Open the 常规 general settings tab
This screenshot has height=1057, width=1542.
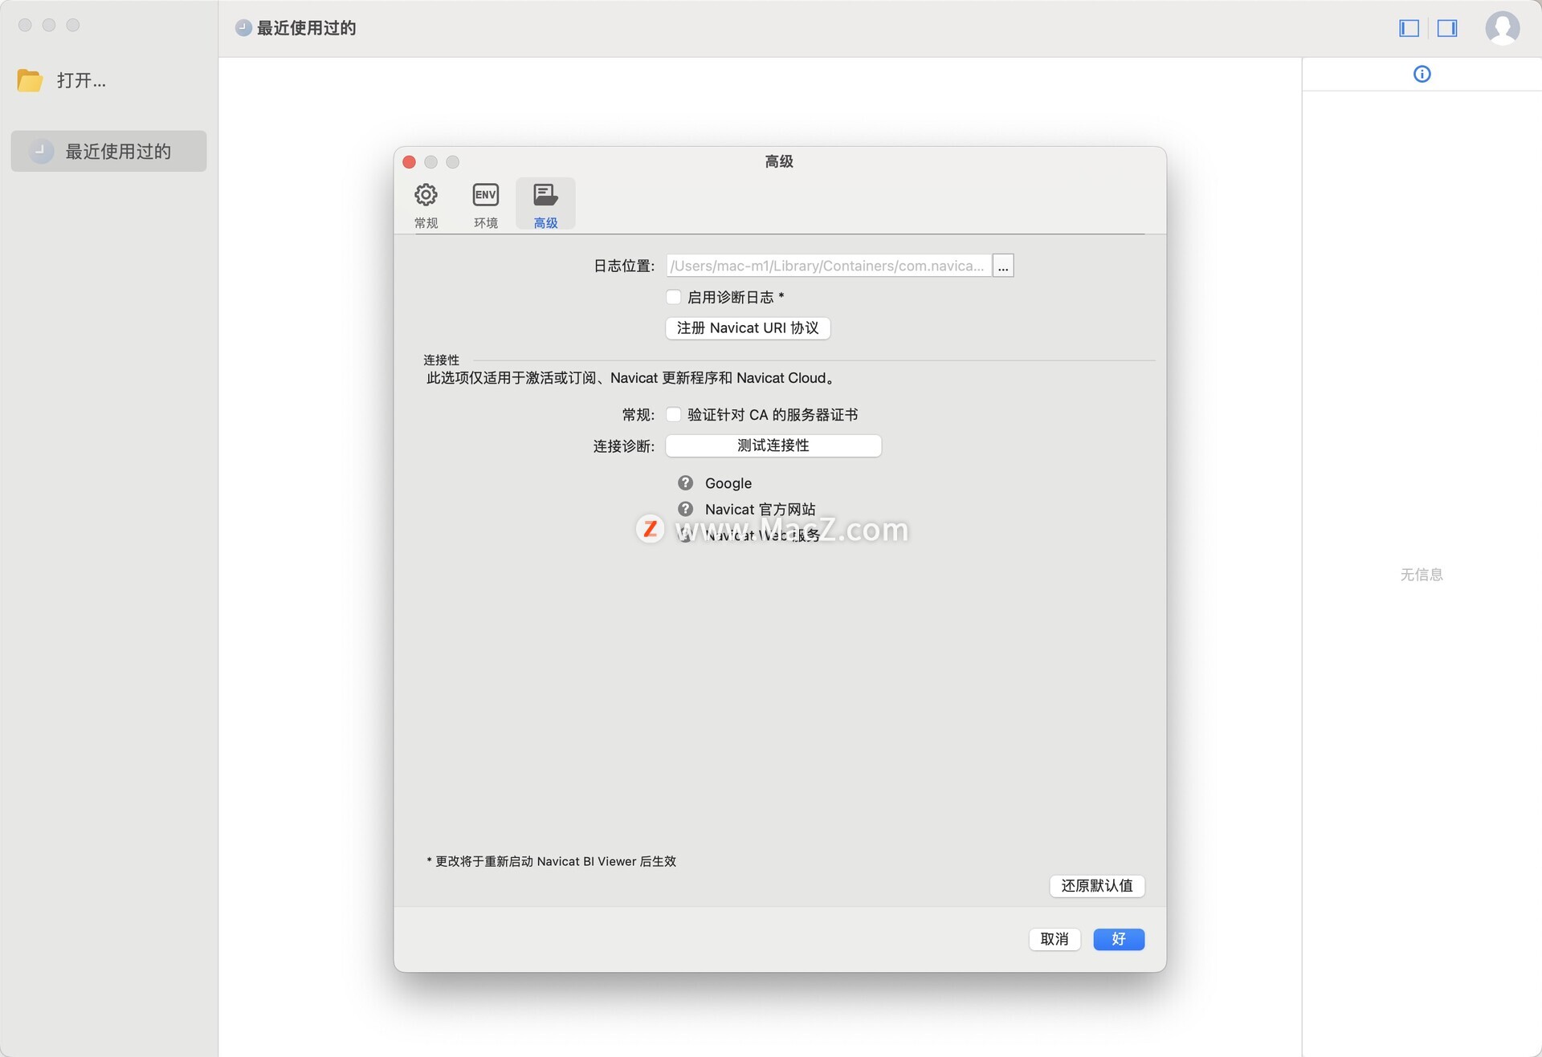tap(426, 205)
